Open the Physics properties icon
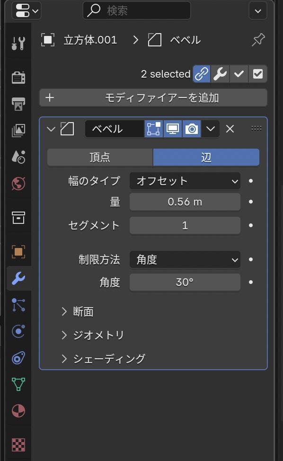This screenshot has width=283, height=461. click(18, 331)
